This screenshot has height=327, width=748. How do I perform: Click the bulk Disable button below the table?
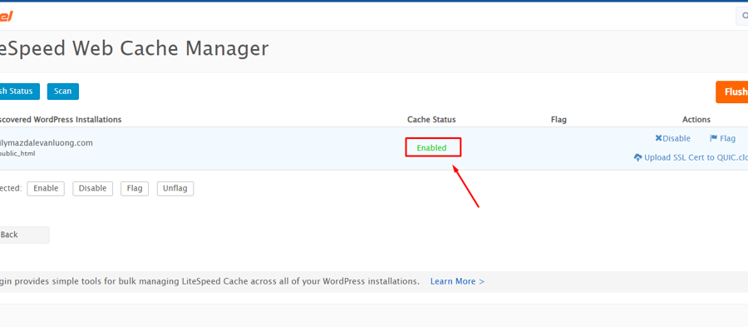pos(92,189)
